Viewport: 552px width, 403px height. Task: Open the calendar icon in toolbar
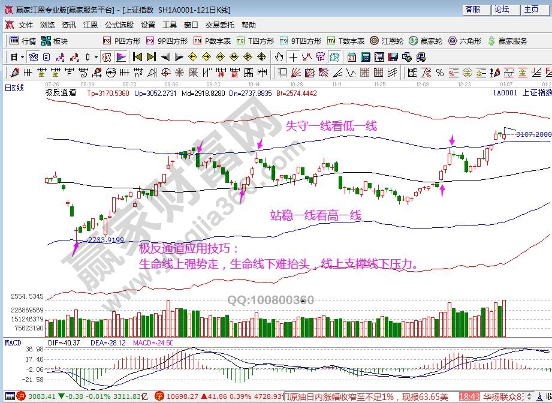351,57
